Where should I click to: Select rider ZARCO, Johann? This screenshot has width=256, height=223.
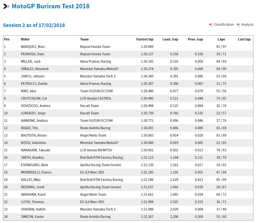32,76
